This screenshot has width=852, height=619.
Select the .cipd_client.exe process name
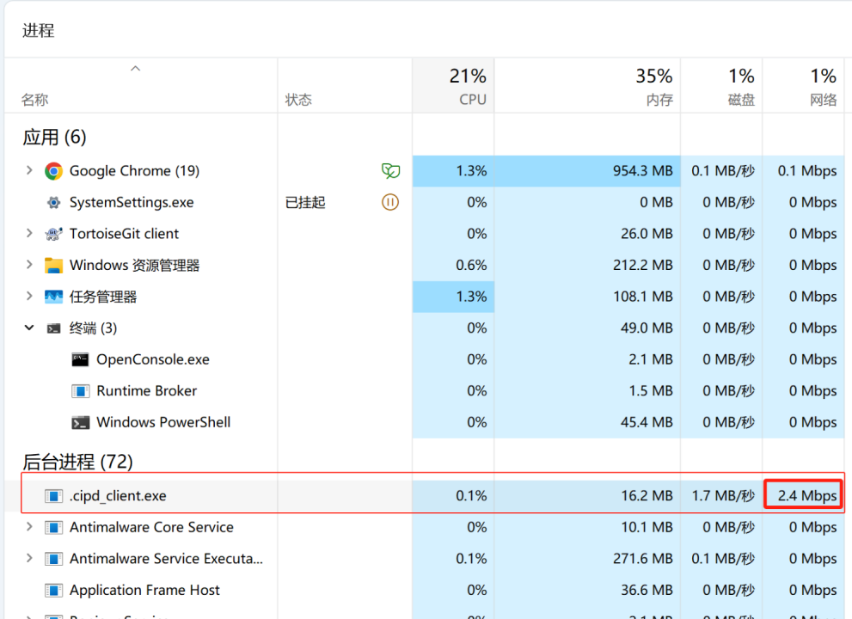pos(118,496)
